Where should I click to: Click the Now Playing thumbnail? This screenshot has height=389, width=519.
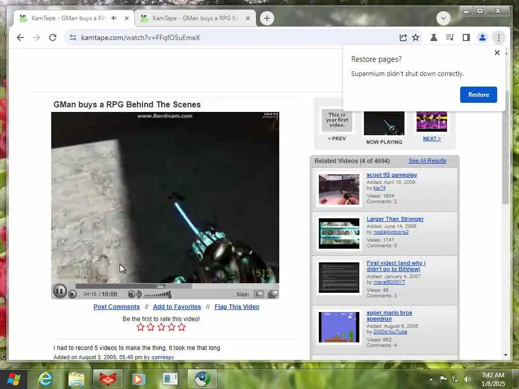(x=384, y=123)
